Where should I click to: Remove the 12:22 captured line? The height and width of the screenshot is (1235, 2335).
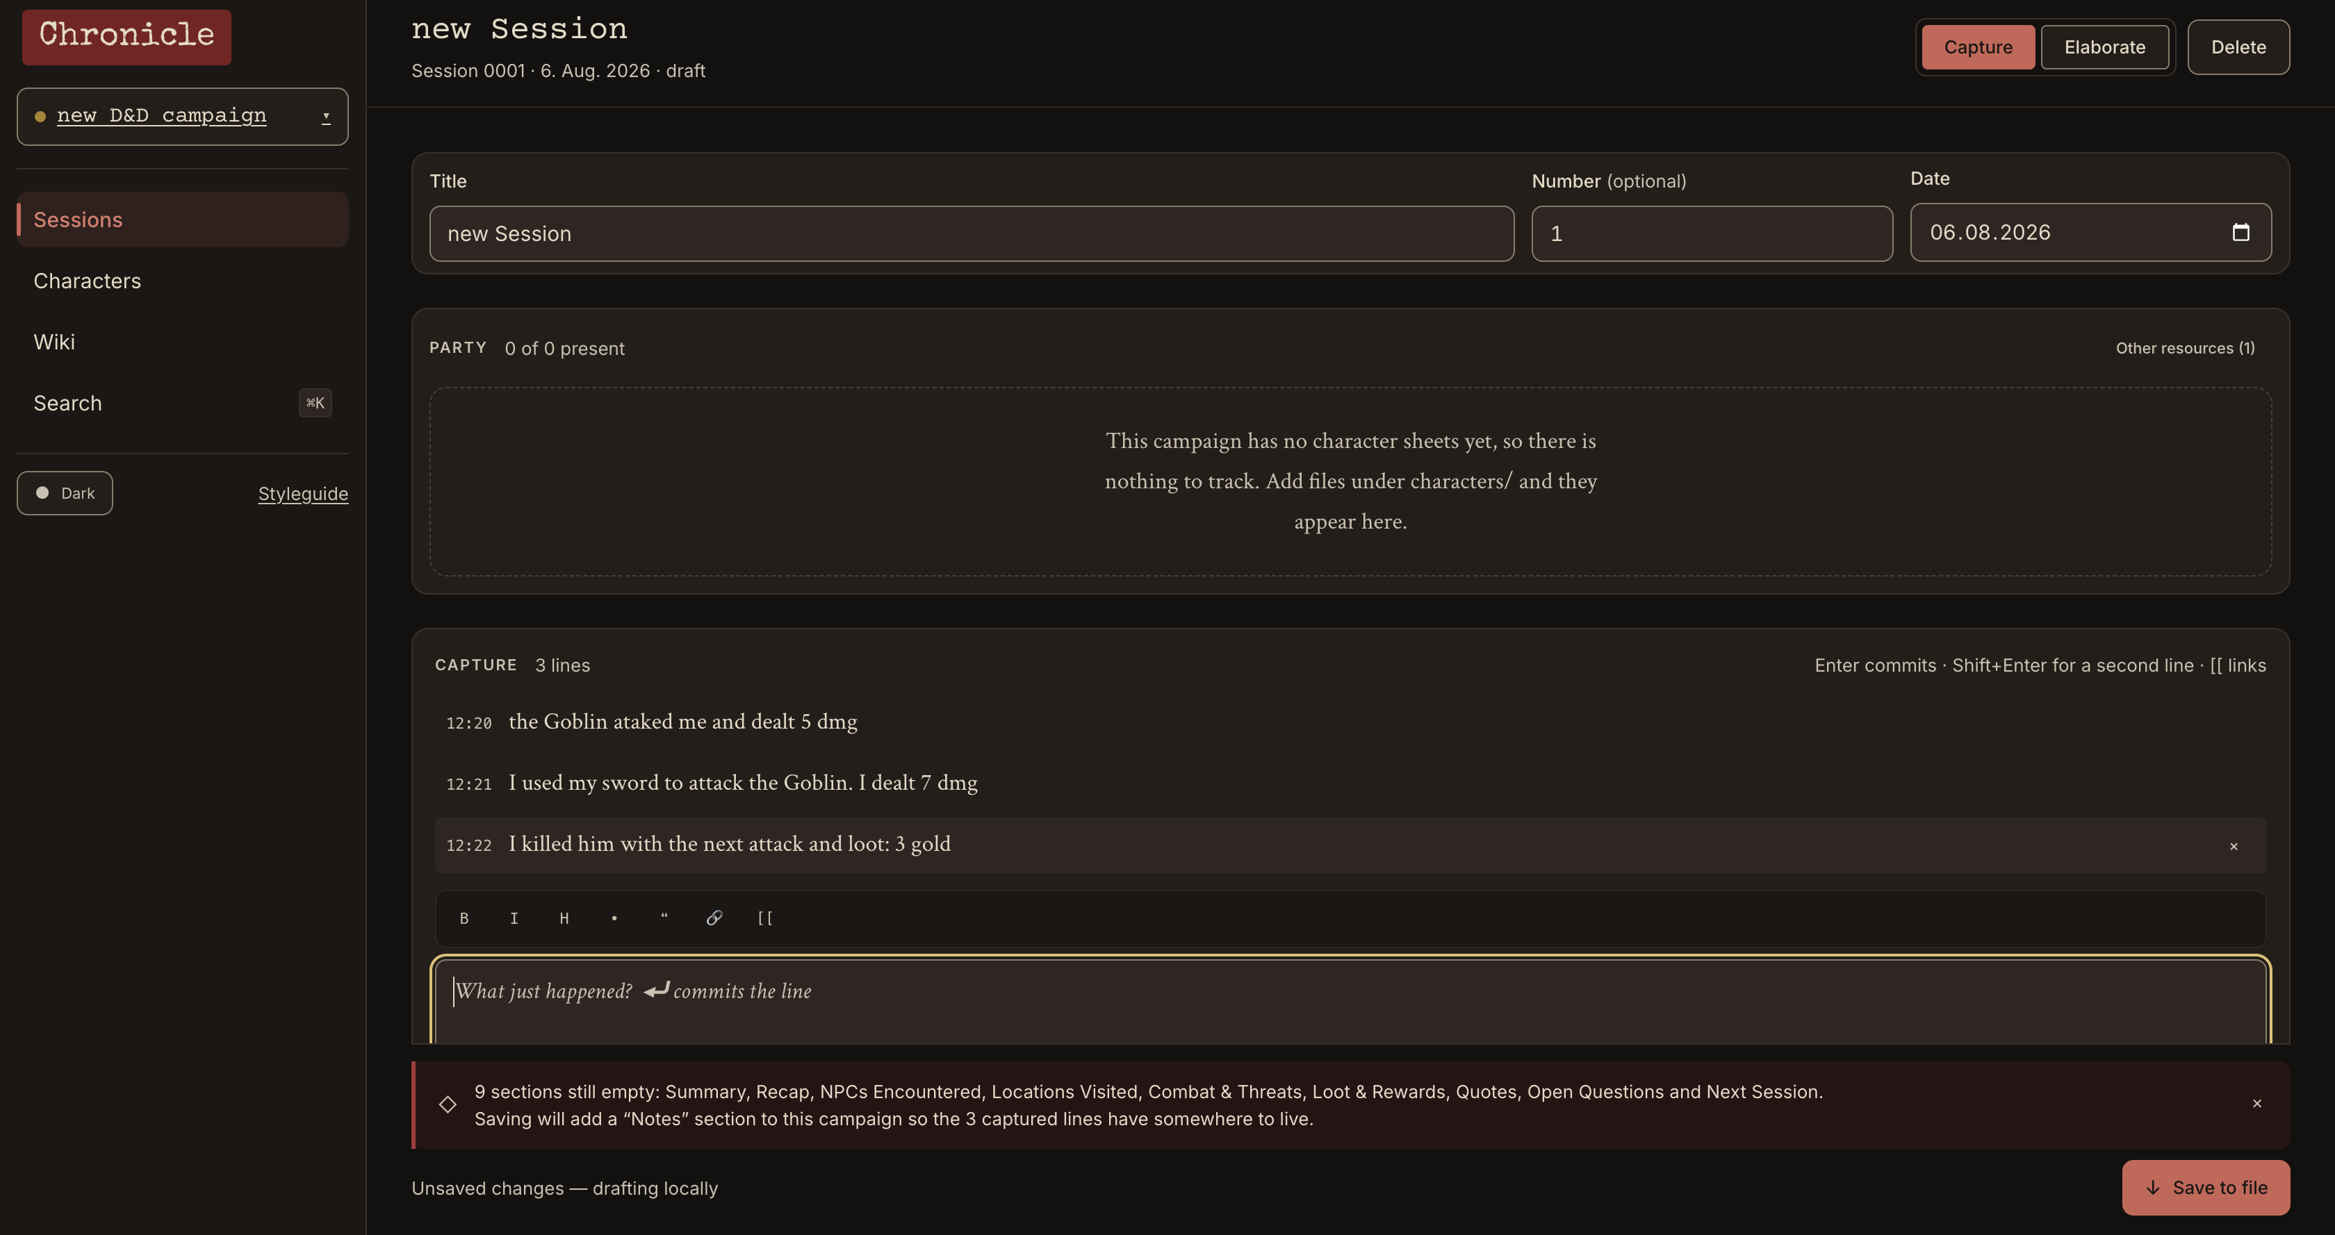coord(2234,846)
